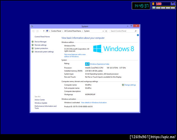Click the WORKGROUP value

click(x=90, y=94)
